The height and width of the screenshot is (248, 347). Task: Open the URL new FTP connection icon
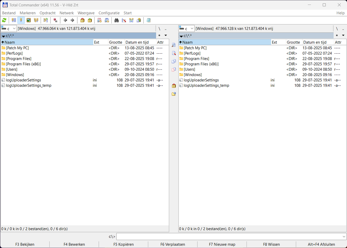(x=107, y=20)
